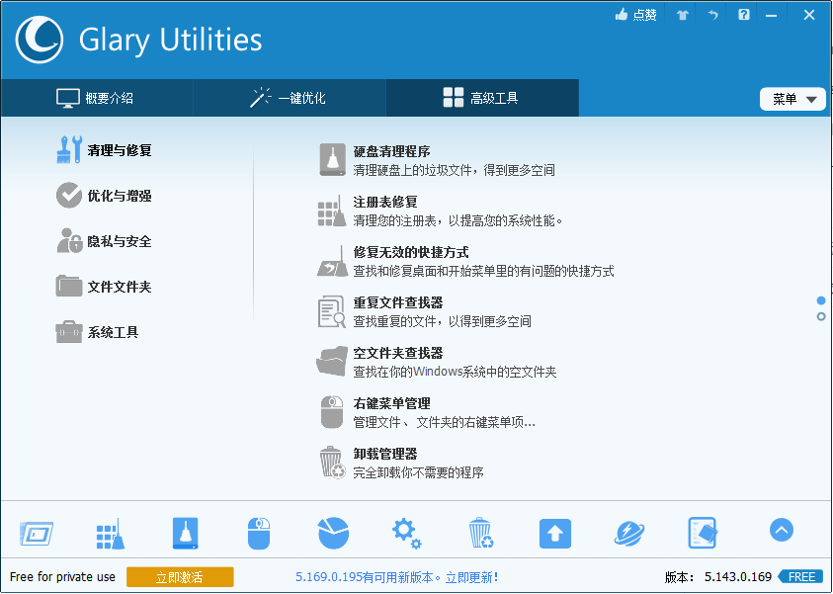Viewport: 833px width, 594px height.
Task: Switch to the hollow second-page indicator dot
Action: point(821,316)
